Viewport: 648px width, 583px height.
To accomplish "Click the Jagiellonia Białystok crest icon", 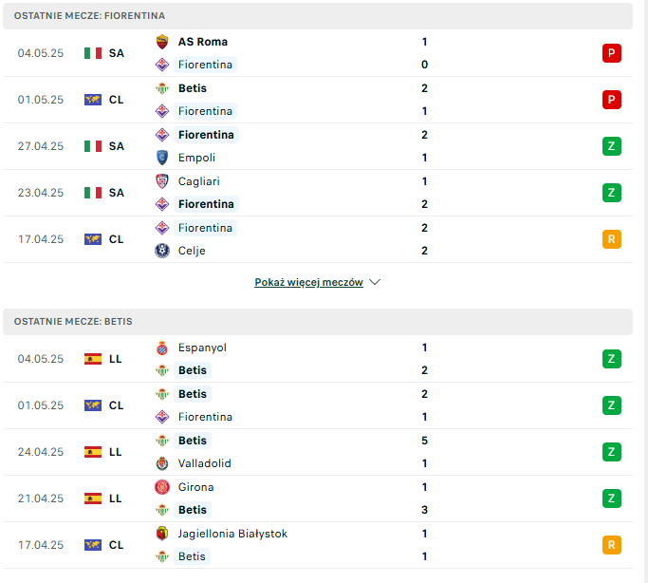I will tap(162, 534).
